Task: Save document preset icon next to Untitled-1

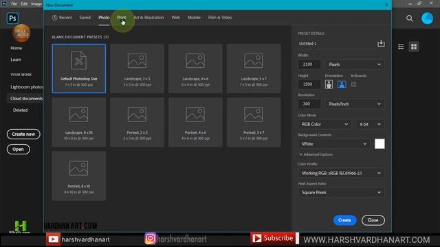Action: click(381, 43)
